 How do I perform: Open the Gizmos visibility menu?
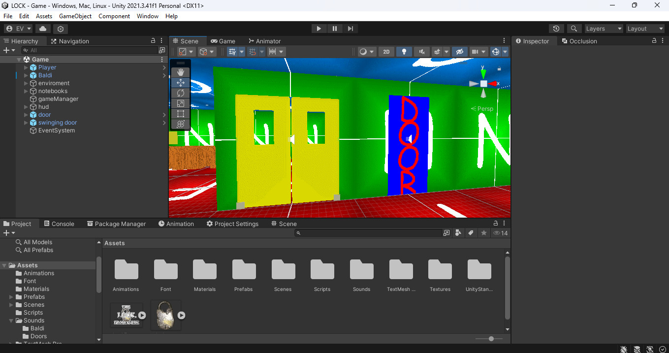click(x=505, y=51)
